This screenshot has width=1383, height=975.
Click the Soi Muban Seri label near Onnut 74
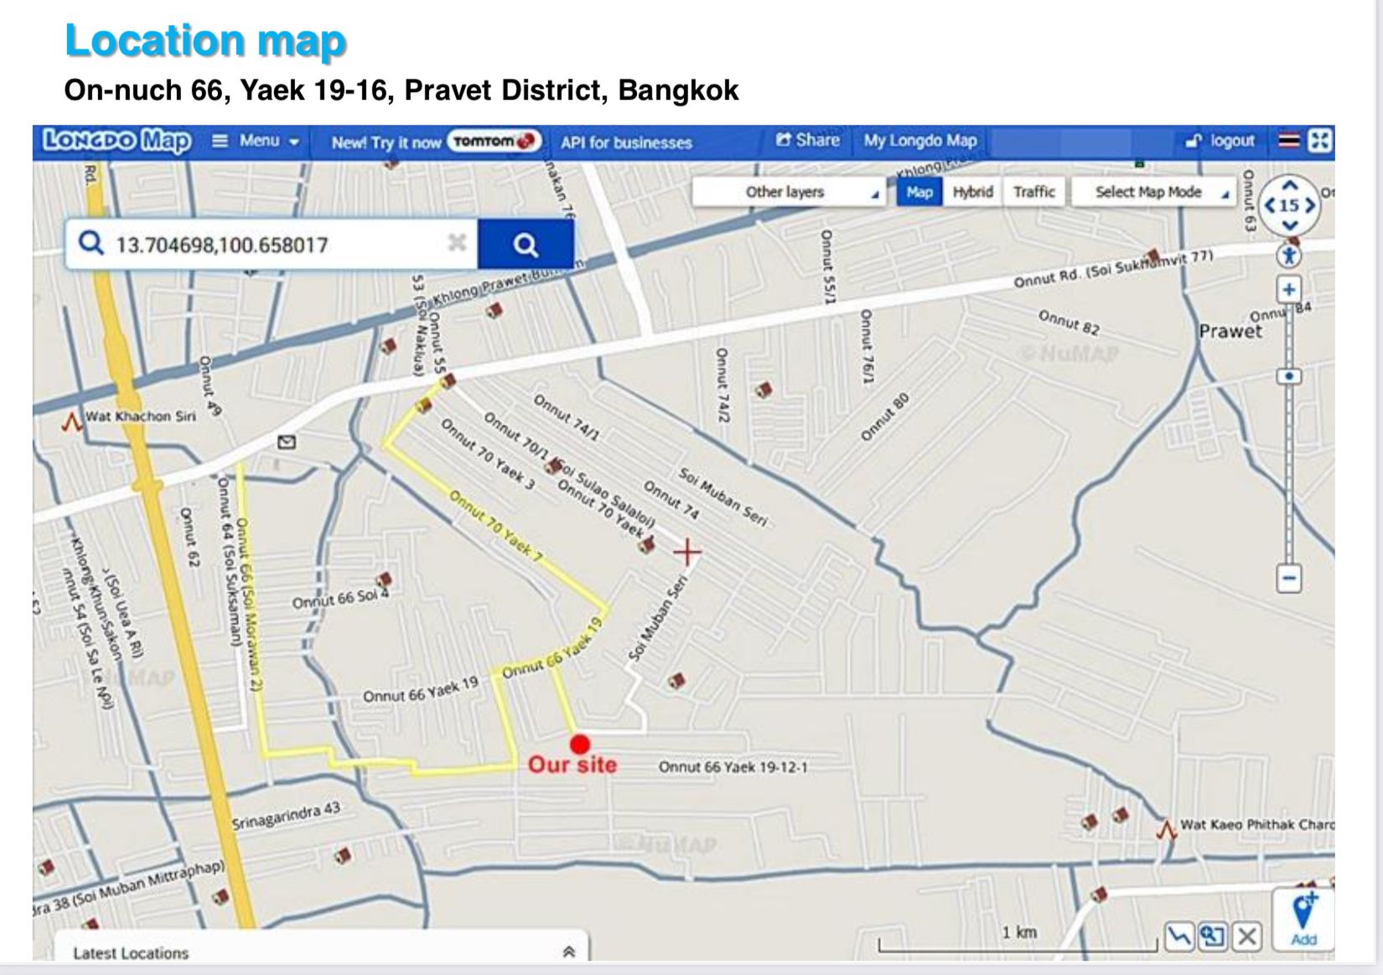[x=723, y=497]
